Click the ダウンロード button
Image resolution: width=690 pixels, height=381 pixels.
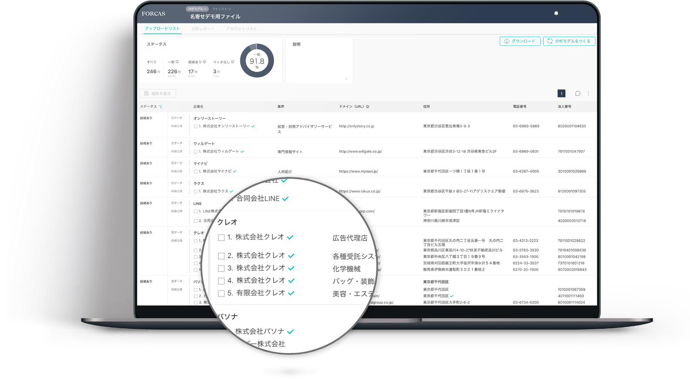(x=520, y=41)
